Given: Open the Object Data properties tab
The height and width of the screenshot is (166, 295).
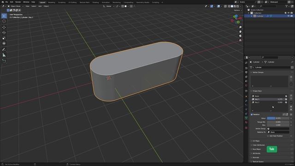Looking at the screenshot, I should coord(246,118).
